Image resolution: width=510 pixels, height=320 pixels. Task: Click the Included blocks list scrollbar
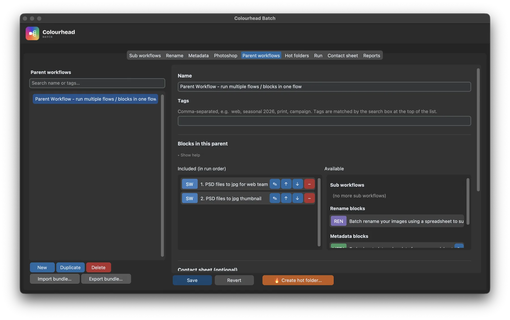tap(319, 212)
